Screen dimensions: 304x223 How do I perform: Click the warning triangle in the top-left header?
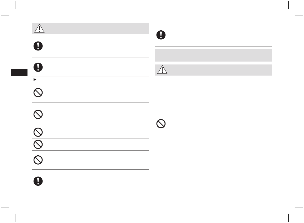(x=39, y=29)
